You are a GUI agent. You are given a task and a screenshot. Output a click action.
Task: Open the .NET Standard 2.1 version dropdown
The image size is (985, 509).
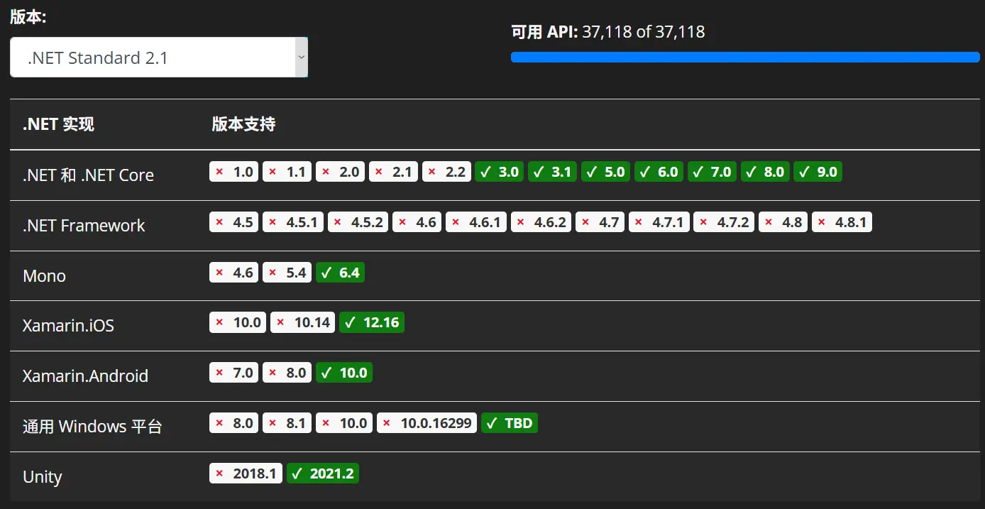(159, 58)
